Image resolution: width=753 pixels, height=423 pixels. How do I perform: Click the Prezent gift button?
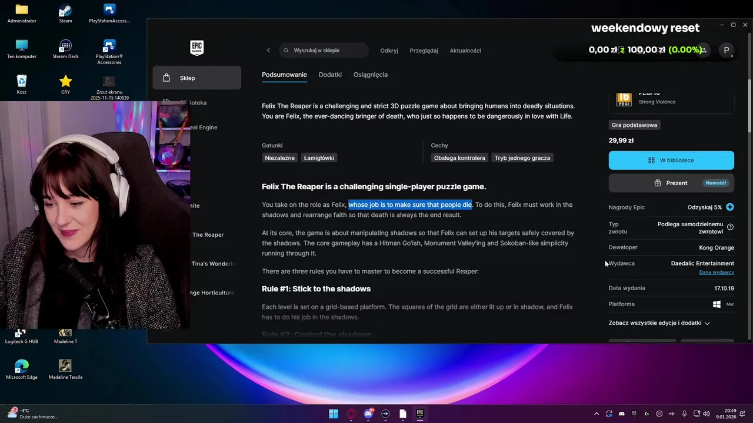[x=671, y=183]
